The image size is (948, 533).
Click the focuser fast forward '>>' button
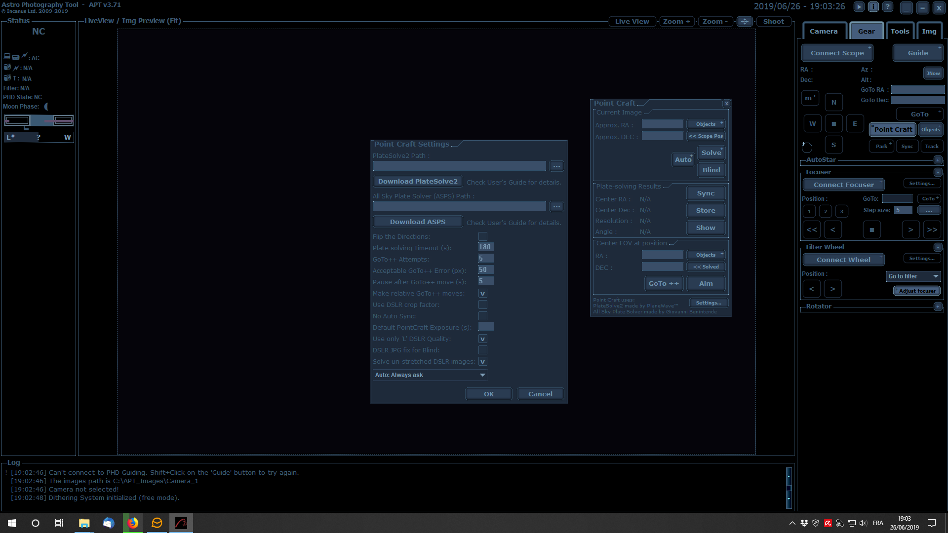(932, 229)
